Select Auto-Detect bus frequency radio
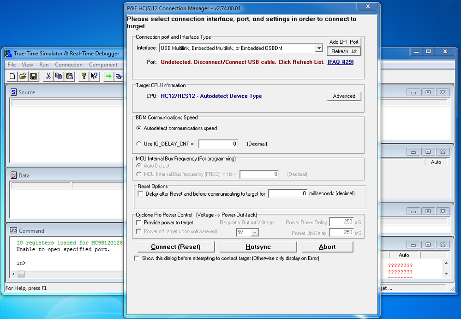 pyautogui.click(x=138, y=166)
